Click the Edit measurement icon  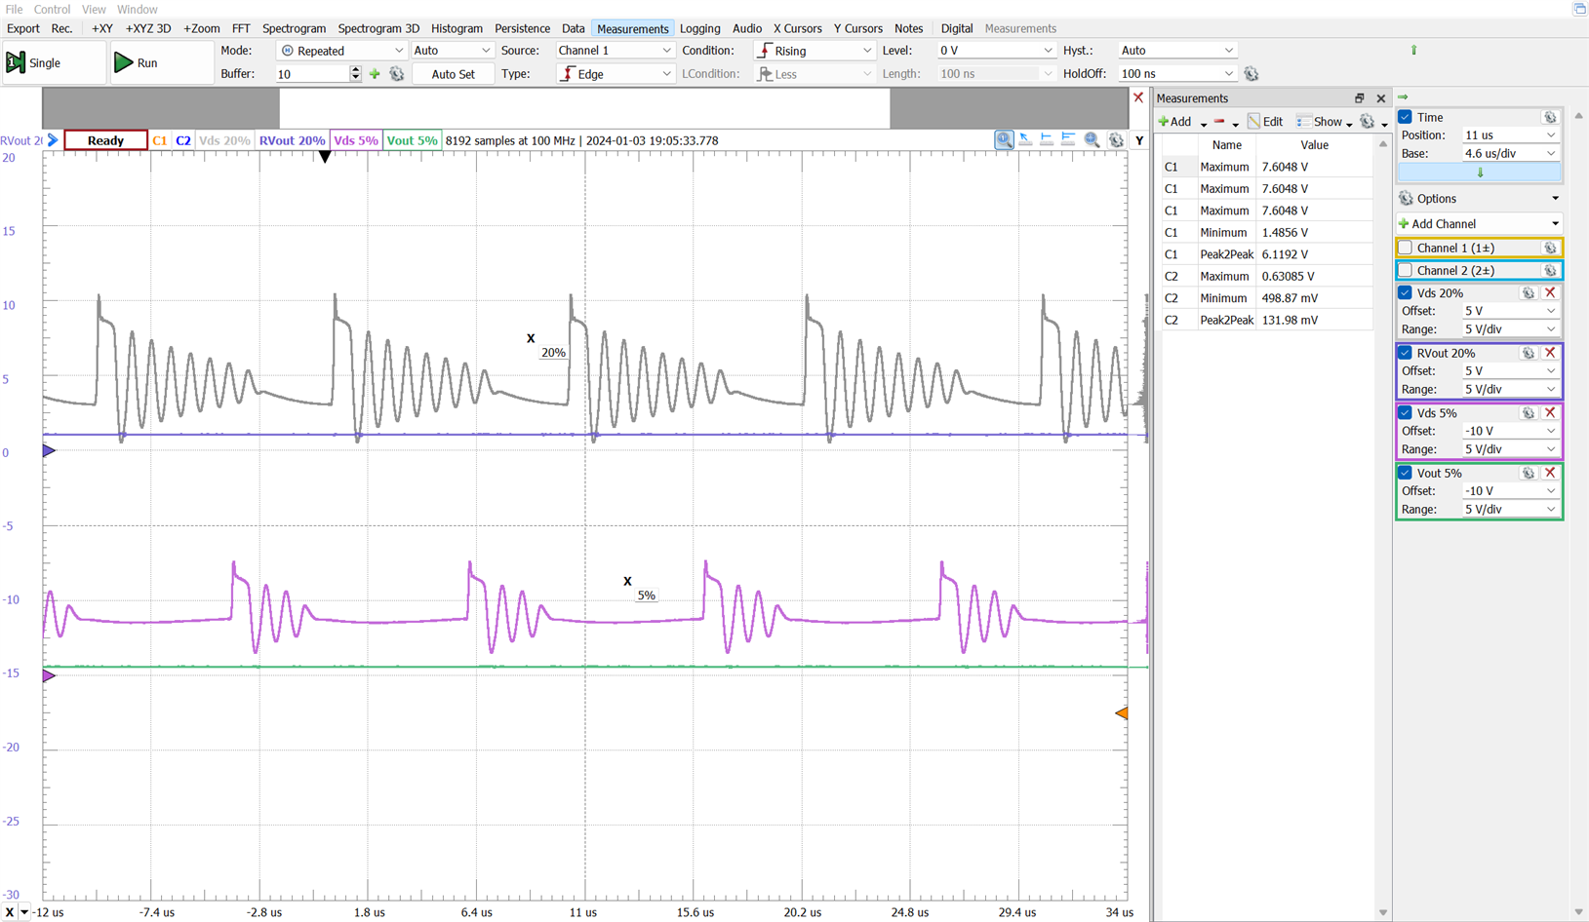coord(1265,122)
